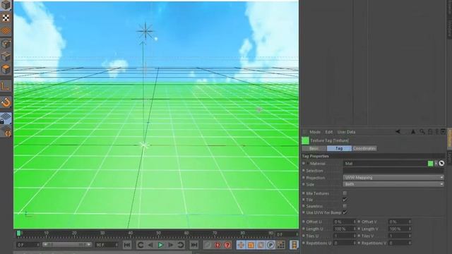Click the Offset V stepper arrows

click(x=410, y=222)
